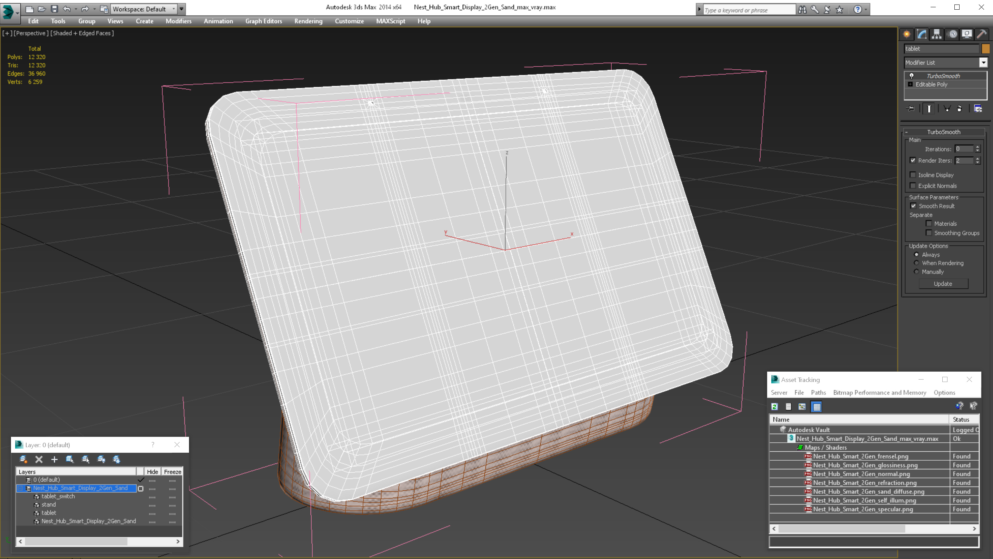Expand the Workspace Default dropdown

pyautogui.click(x=173, y=9)
